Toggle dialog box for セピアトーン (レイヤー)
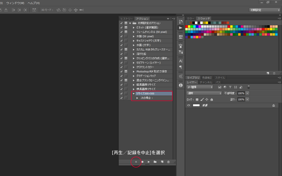The height and width of the screenshot is (176, 282). (x=126, y=63)
